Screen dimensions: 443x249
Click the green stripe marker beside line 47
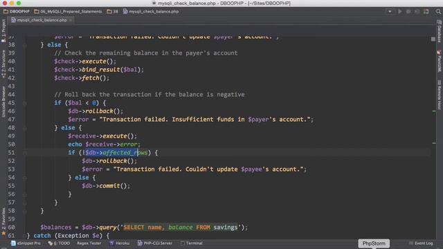tap(434, 111)
